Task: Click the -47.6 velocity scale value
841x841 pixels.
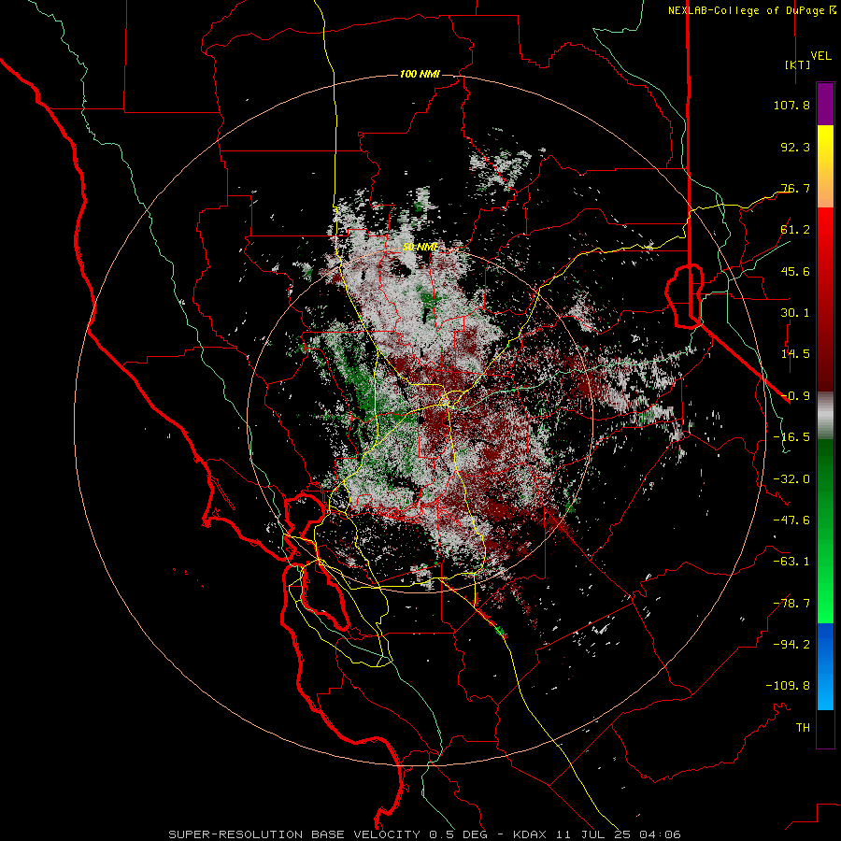Action: [x=791, y=520]
